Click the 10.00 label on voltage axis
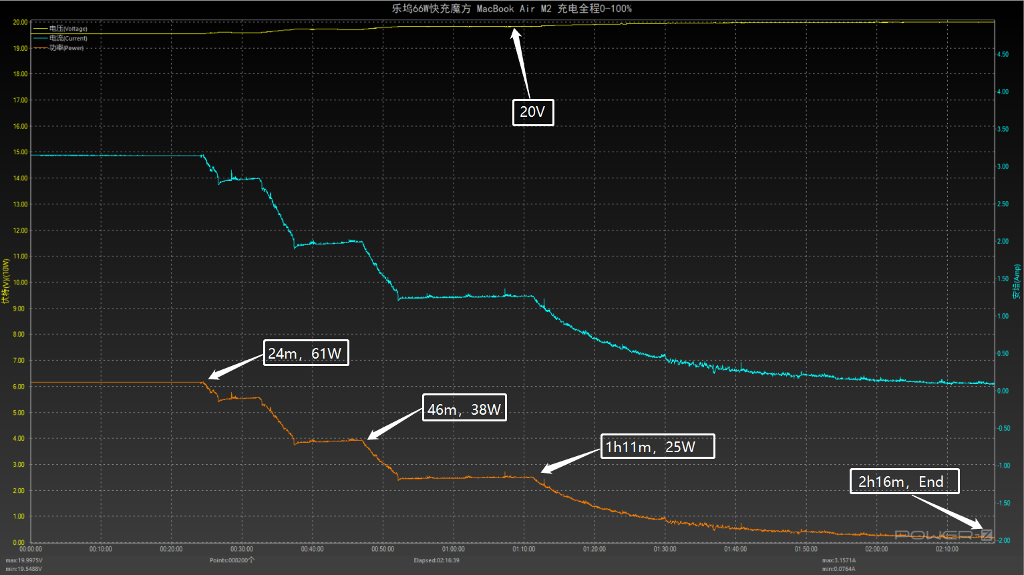Image resolution: width=1024 pixels, height=575 pixels. click(20, 282)
